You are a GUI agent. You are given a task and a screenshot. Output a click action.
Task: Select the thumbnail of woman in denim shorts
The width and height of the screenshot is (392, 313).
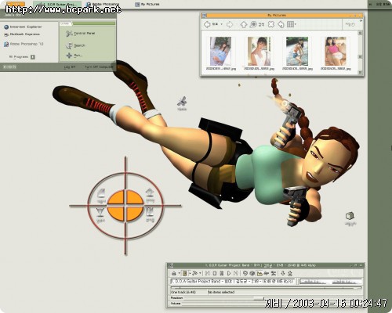point(297,51)
